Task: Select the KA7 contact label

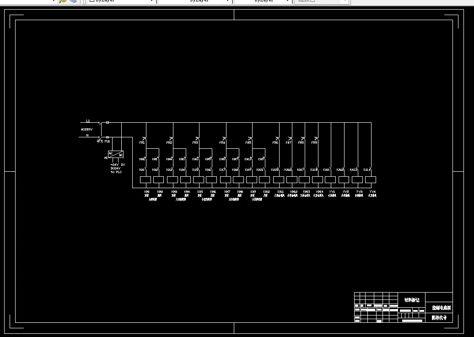Action: point(222,170)
